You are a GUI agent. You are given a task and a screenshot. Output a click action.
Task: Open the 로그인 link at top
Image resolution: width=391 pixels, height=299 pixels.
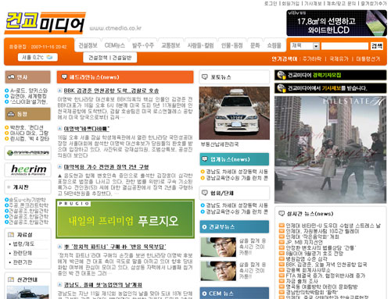pyautogui.click(x=271, y=3)
